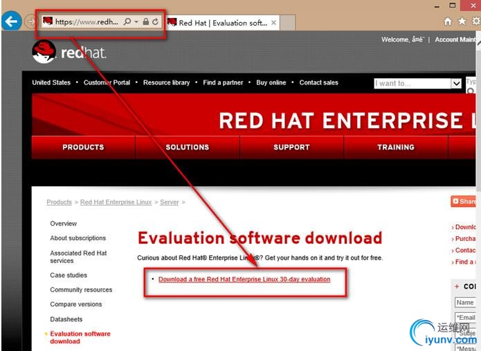
Task: Click the browser Home icon
Action: point(448,21)
